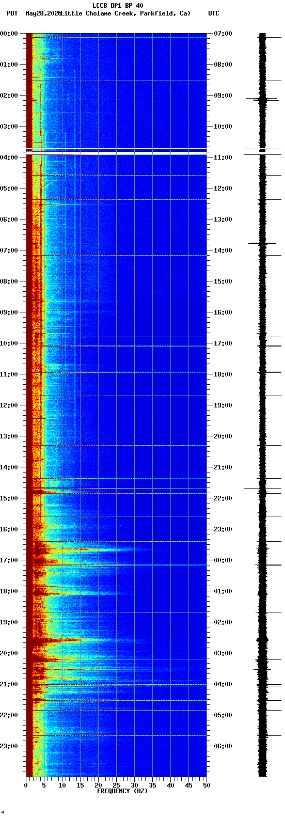This screenshot has width=285, height=818.
Task: Click the date label 'May28,2026'
Action: coord(43,13)
